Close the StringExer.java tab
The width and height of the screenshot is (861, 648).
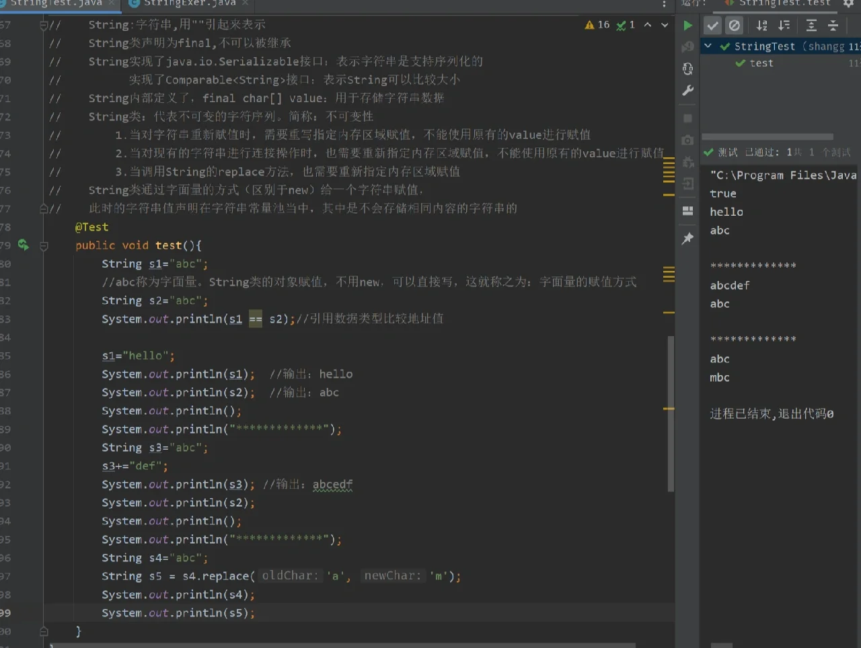coord(245,3)
